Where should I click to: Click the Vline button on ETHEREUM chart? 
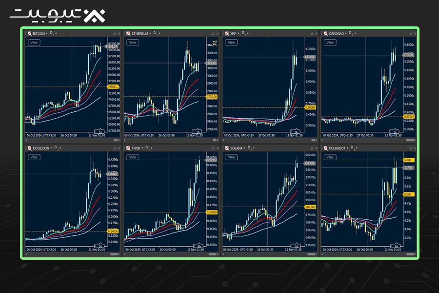coord(132,42)
